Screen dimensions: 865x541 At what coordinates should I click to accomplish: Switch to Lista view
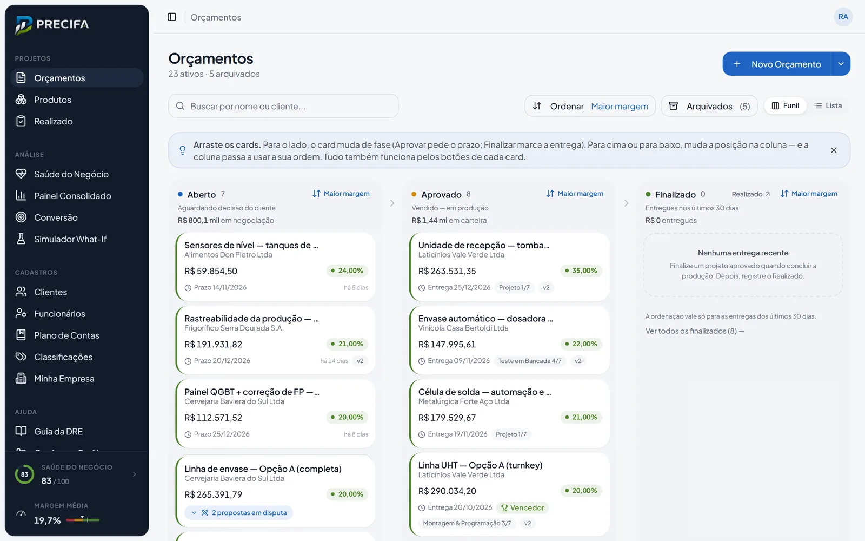coord(828,105)
